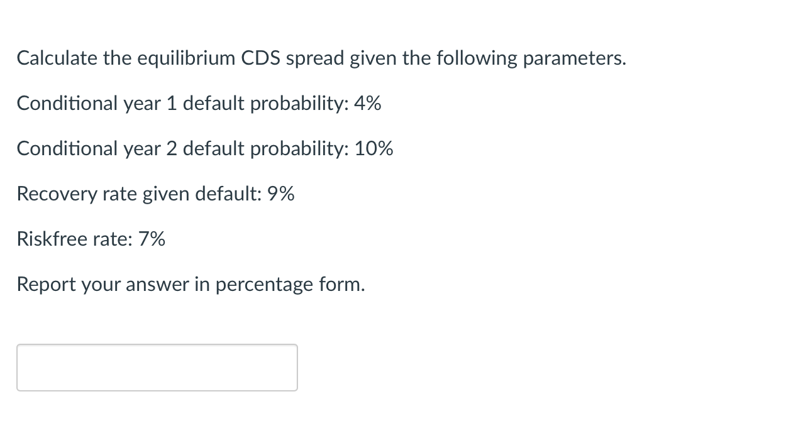Click the border of the answer box

click(x=156, y=344)
